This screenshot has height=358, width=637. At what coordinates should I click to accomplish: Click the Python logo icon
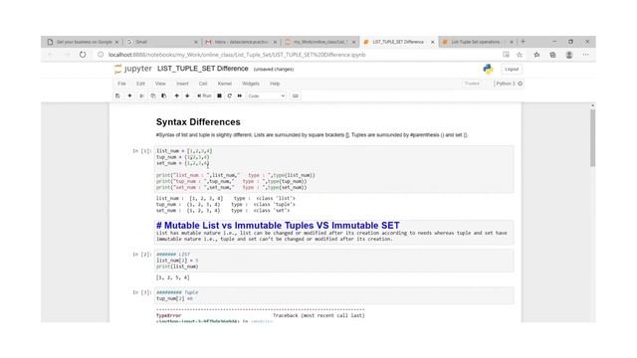pyautogui.click(x=488, y=69)
